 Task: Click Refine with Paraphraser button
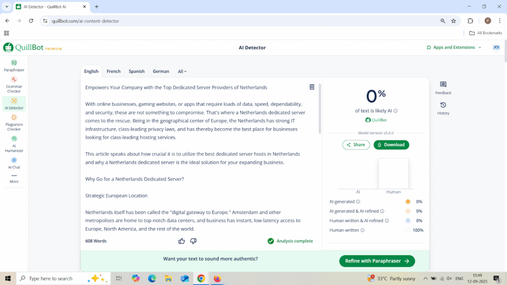pyautogui.click(x=377, y=261)
